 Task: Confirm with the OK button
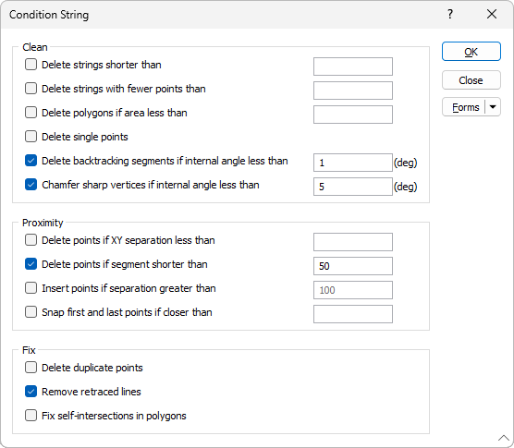(471, 52)
